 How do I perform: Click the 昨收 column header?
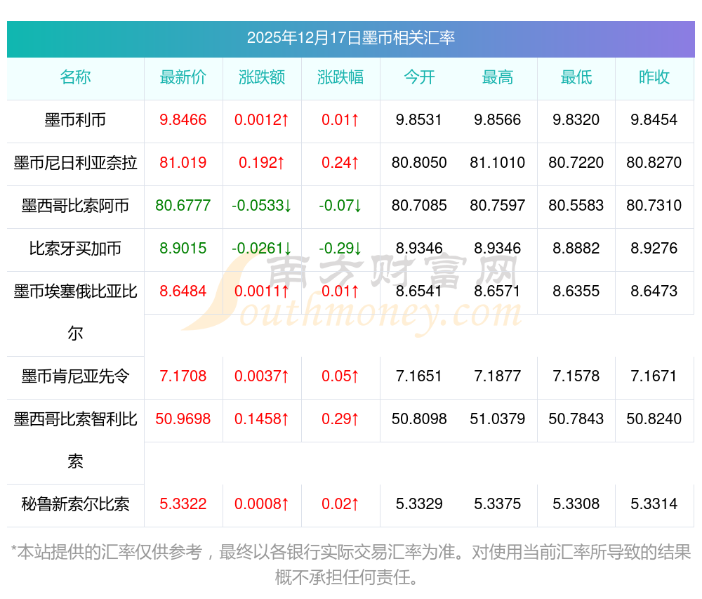[654, 77]
